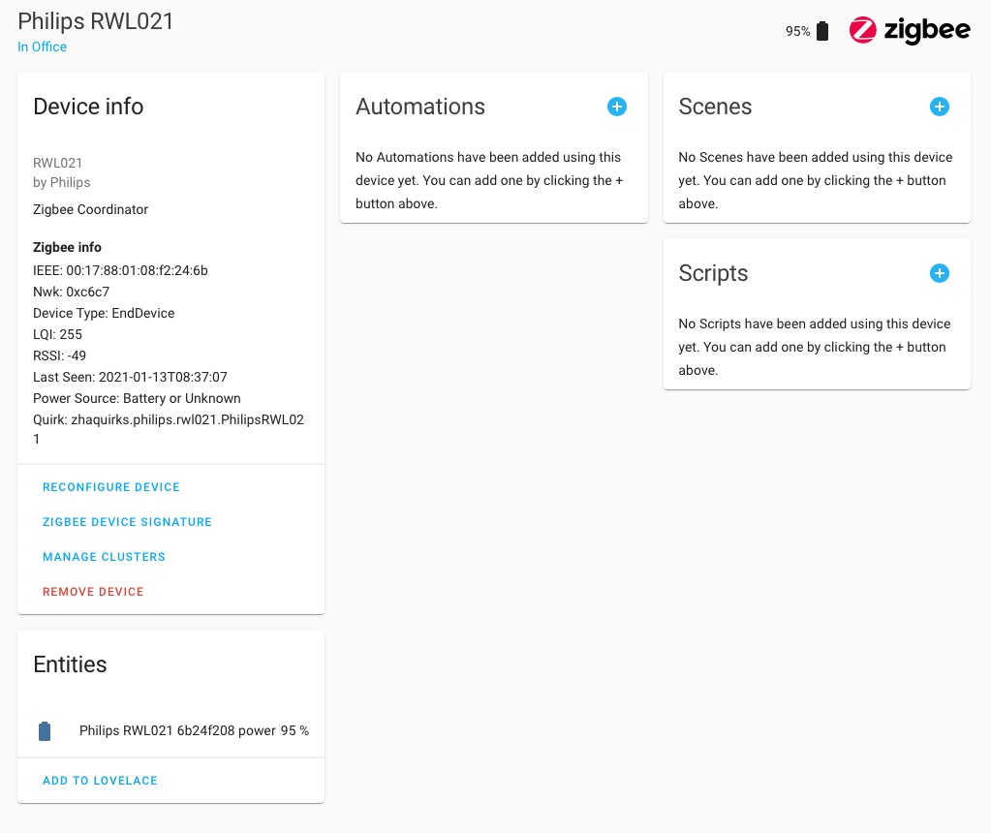The width and height of the screenshot is (991, 833).
Task: Add a Script via the plus icon
Action: 939,273
